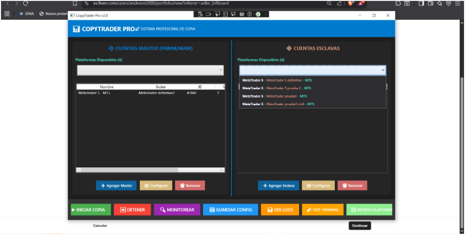Viewport: 465px width, 235px height.
Task: Stop copying with the DETENER button
Action: pos(132,210)
